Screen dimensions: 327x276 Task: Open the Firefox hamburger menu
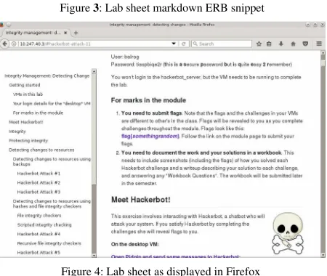(319, 44)
